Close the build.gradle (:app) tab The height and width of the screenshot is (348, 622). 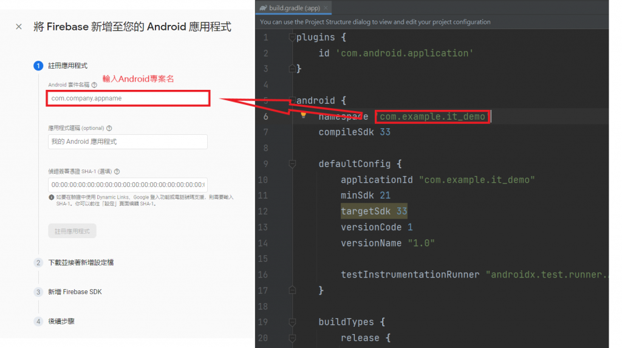tap(326, 8)
